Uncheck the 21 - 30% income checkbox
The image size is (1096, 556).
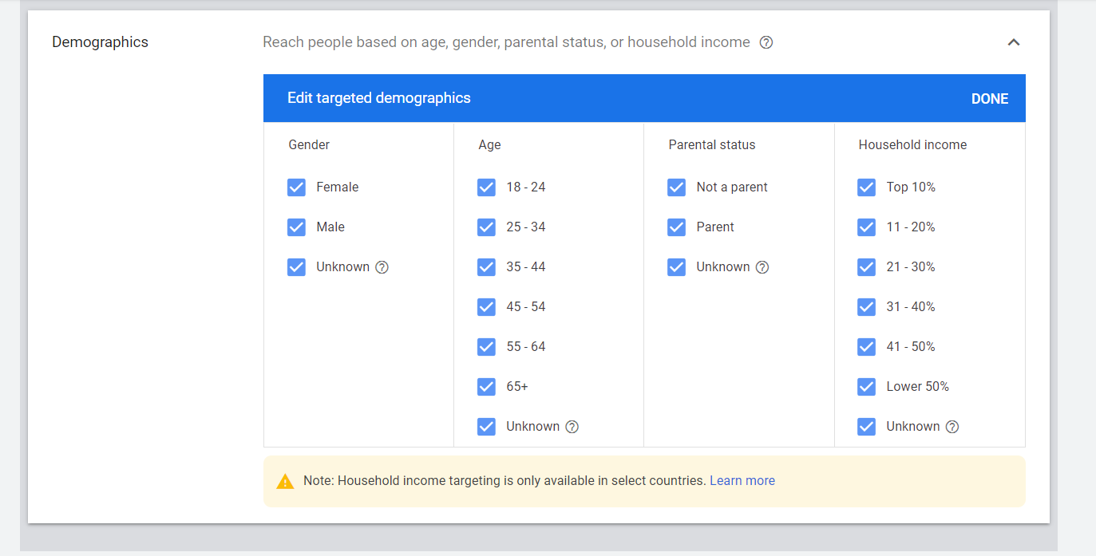866,267
